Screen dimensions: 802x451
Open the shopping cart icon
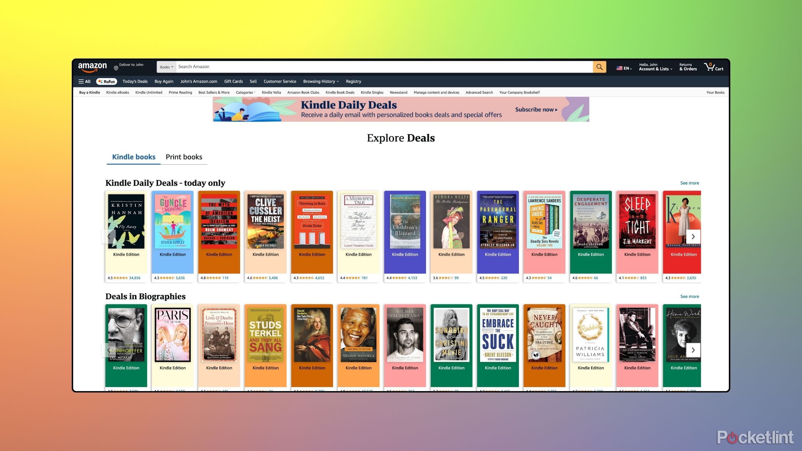point(714,67)
